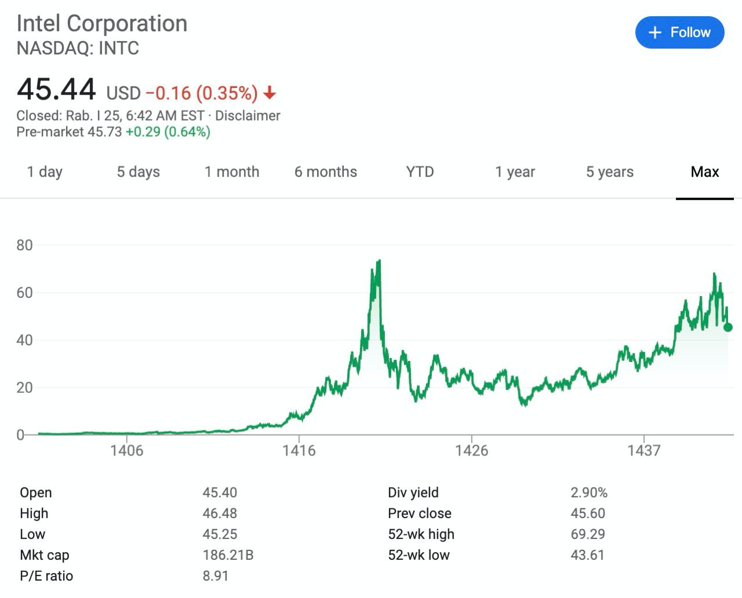Click the Mkt cap value 186.21B
This screenshot has width=742, height=598.
click(x=228, y=555)
